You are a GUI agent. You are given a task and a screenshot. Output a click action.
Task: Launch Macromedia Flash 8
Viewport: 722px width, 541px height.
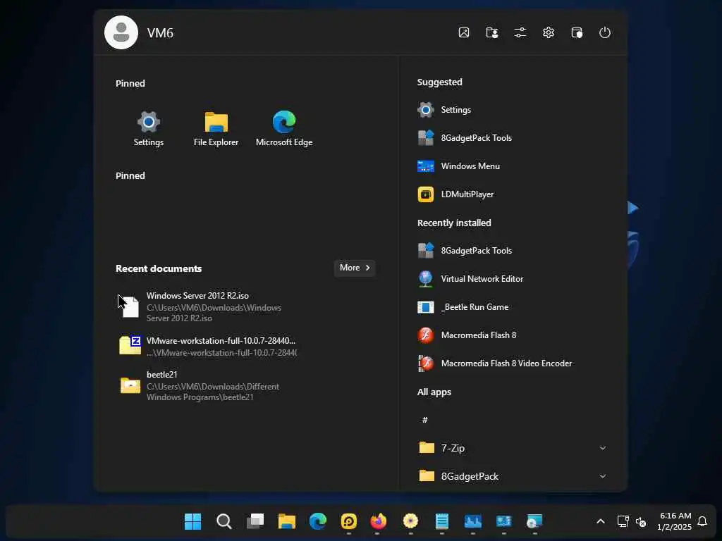pyautogui.click(x=513, y=335)
